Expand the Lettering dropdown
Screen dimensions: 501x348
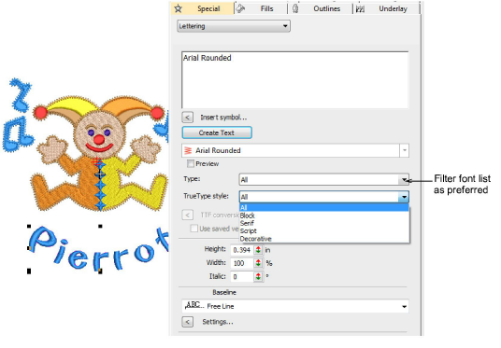click(234, 26)
